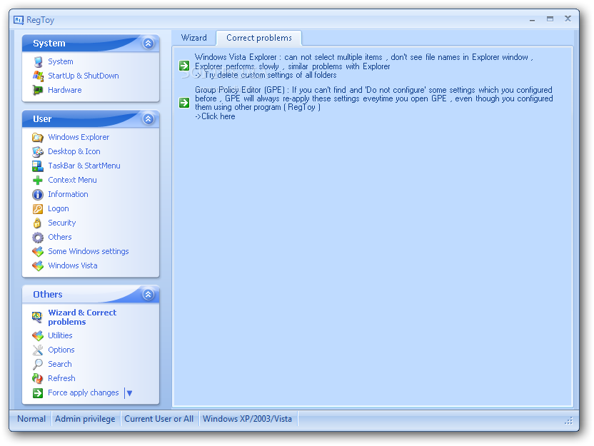Image resolution: width=594 pixels, height=446 pixels.
Task: Open the Others link in User panel
Action: [x=60, y=237]
